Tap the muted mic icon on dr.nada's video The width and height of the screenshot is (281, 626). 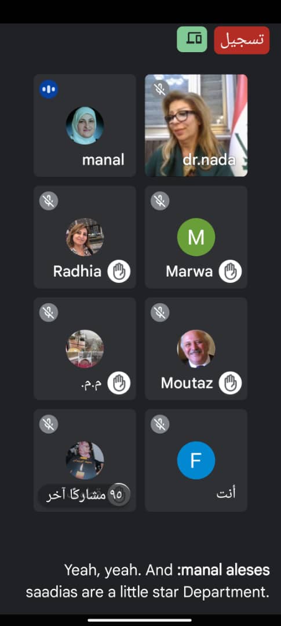click(x=160, y=89)
